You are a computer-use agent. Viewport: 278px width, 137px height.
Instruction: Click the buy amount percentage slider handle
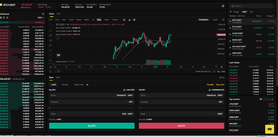(50, 108)
